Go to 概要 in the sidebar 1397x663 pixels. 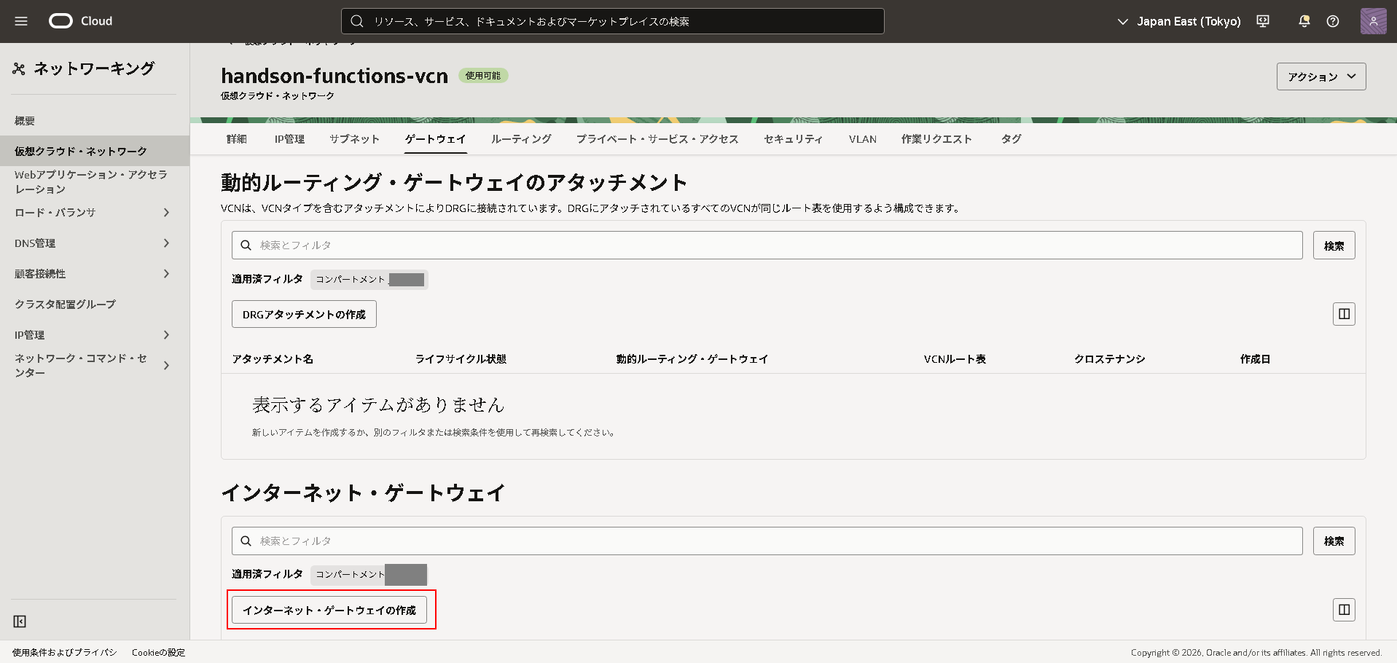(25, 121)
